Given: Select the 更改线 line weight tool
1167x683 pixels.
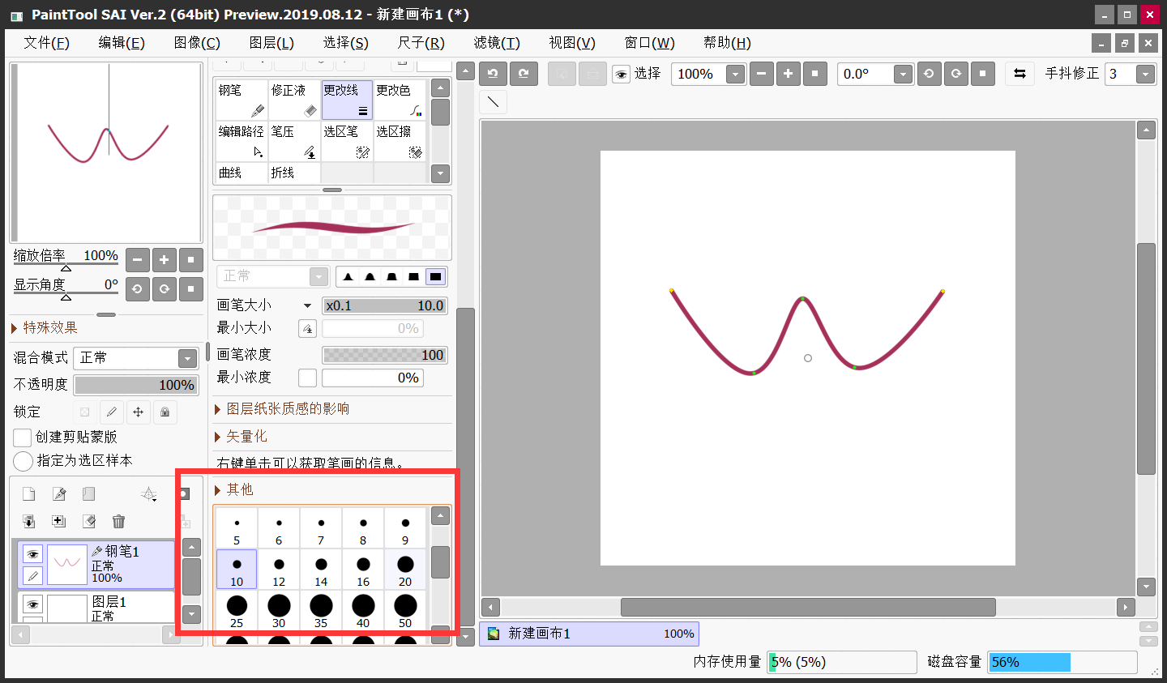Looking at the screenshot, I should point(347,100).
